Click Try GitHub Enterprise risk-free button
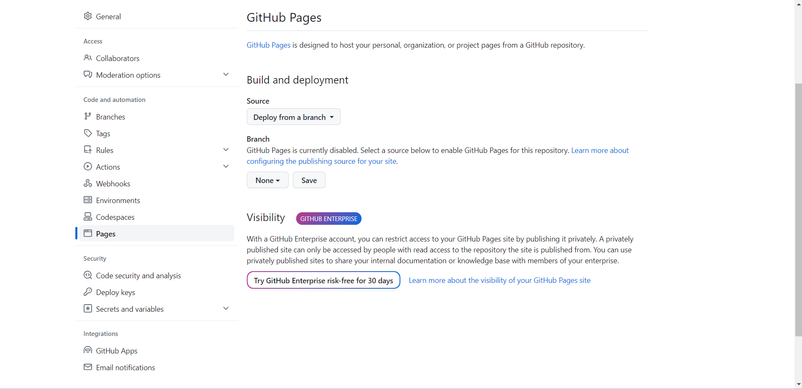 point(323,280)
